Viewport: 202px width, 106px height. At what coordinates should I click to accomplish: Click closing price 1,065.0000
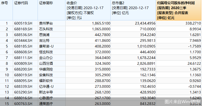[x=101, y=29]
